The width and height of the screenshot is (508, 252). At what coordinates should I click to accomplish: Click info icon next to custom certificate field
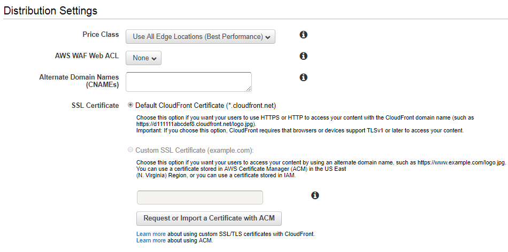(x=315, y=195)
